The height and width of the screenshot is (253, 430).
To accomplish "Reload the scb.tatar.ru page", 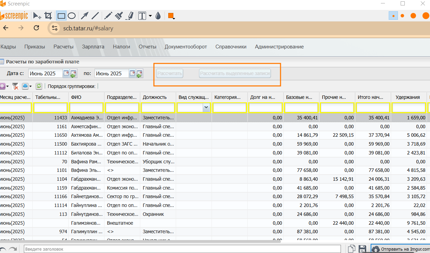I will coord(36,28).
